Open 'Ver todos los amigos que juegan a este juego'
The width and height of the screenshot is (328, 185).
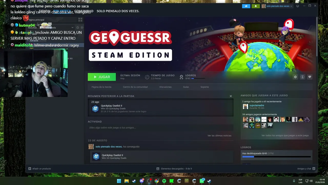click(x=285, y=135)
